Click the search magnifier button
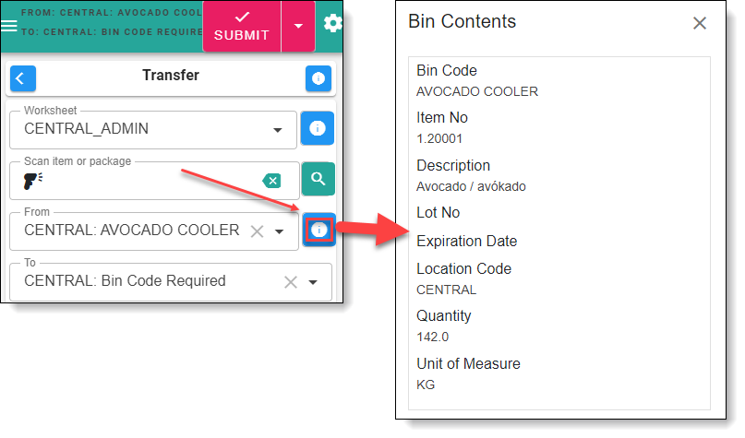The height and width of the screenshot is (438, 745). pos(318,179)
